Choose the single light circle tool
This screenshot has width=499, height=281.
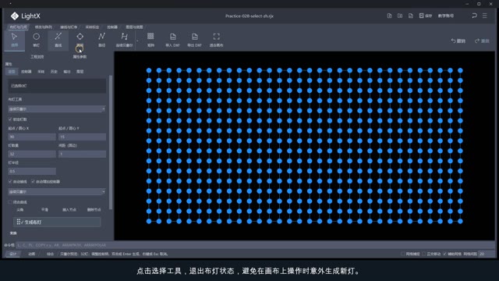37,40
